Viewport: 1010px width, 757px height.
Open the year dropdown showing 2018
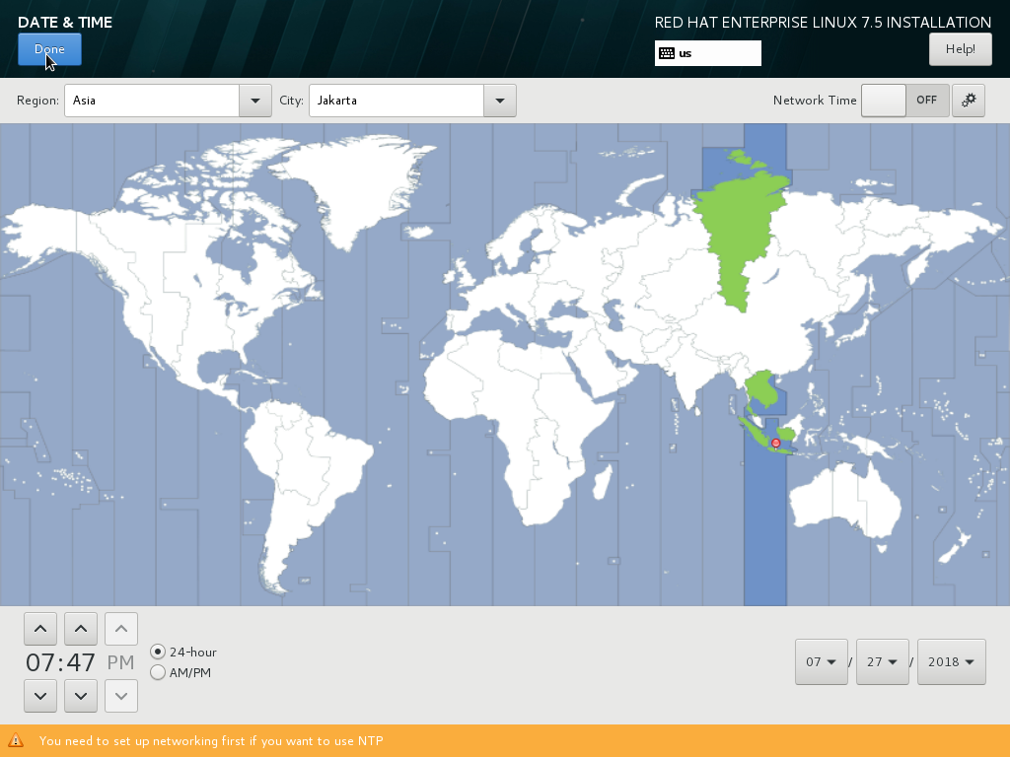click(x=952, y=661)
